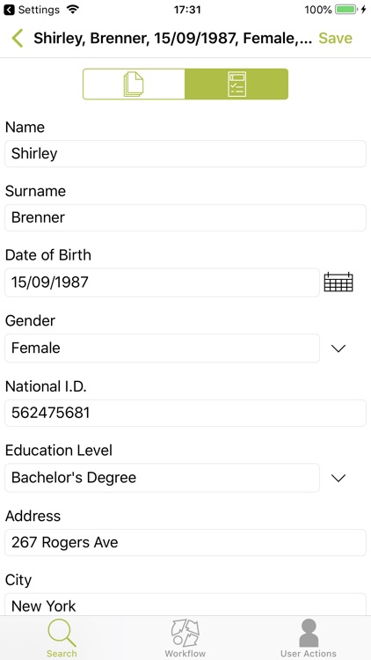Open the Bachelor's Degree selection field

(162, 478)
